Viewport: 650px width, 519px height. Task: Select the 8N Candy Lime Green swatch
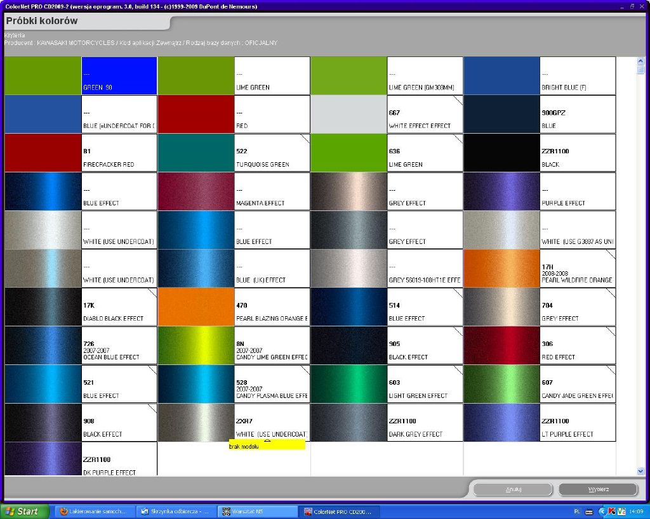click(196, 345)
